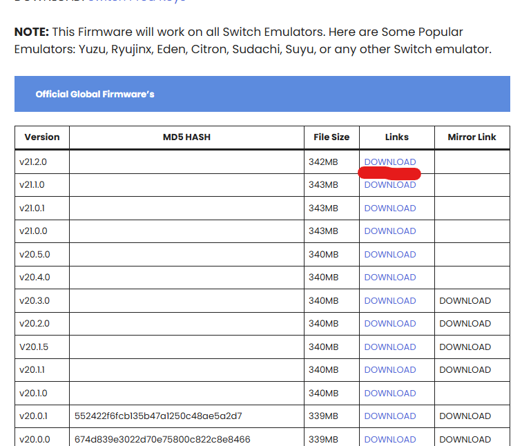Open v20.3.0 mirror download link
The image size is (522, 446).
pos(465,301)
